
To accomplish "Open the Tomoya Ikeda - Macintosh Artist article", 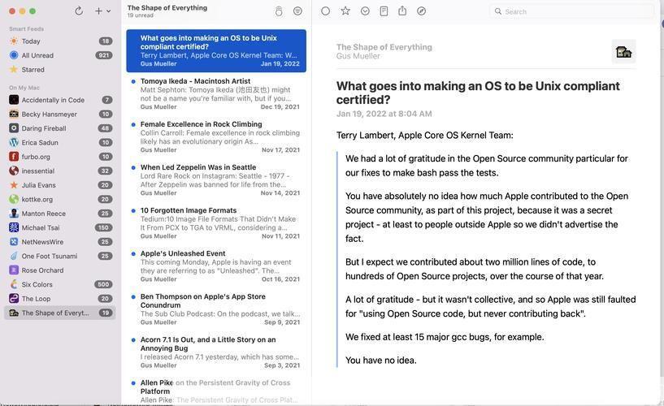I will (195, 81).
